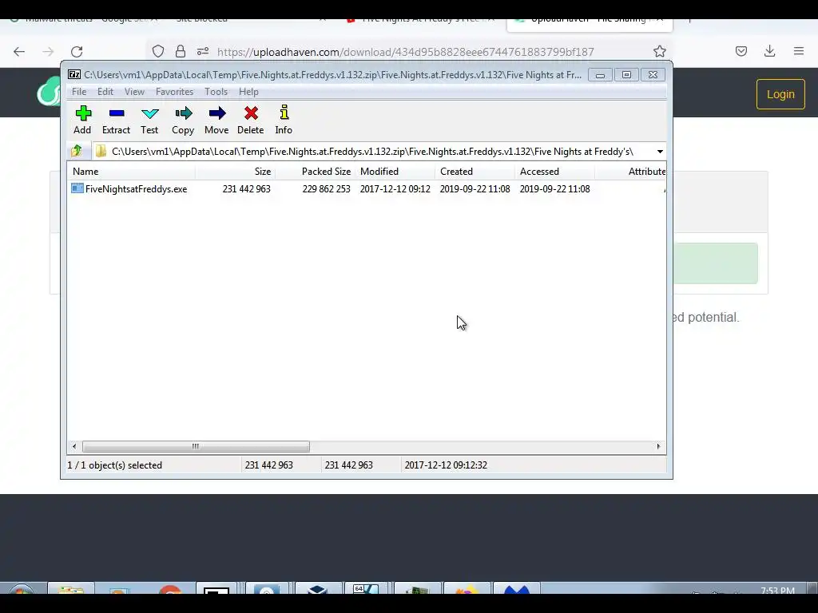The height and width of the screenshot is (613, 818).
Task: Click the scrollbar left arrow
Action: coord(74,447)
